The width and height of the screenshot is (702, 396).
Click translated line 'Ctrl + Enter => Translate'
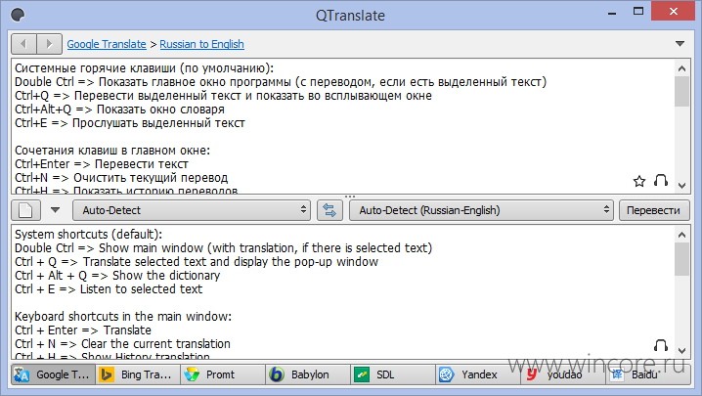83,330
